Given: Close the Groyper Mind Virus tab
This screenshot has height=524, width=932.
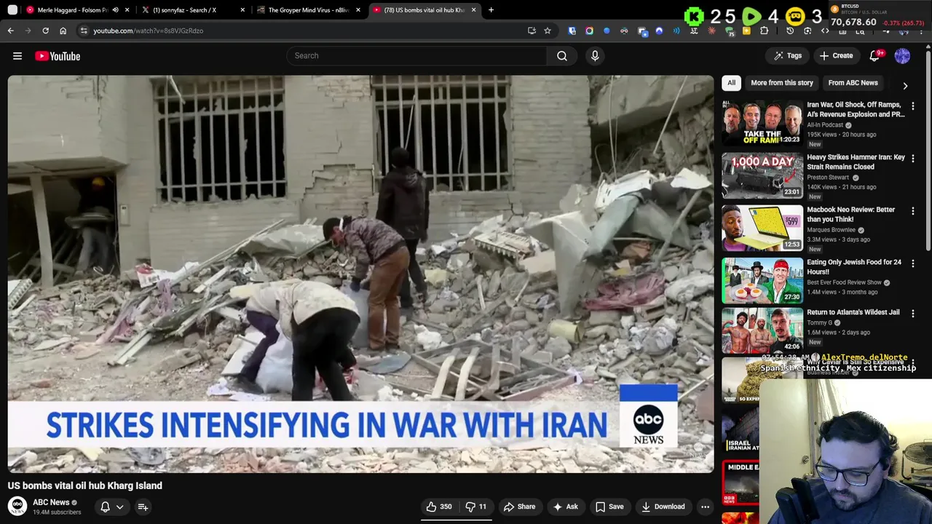Looking at the screenshot, I should [358, 10].
